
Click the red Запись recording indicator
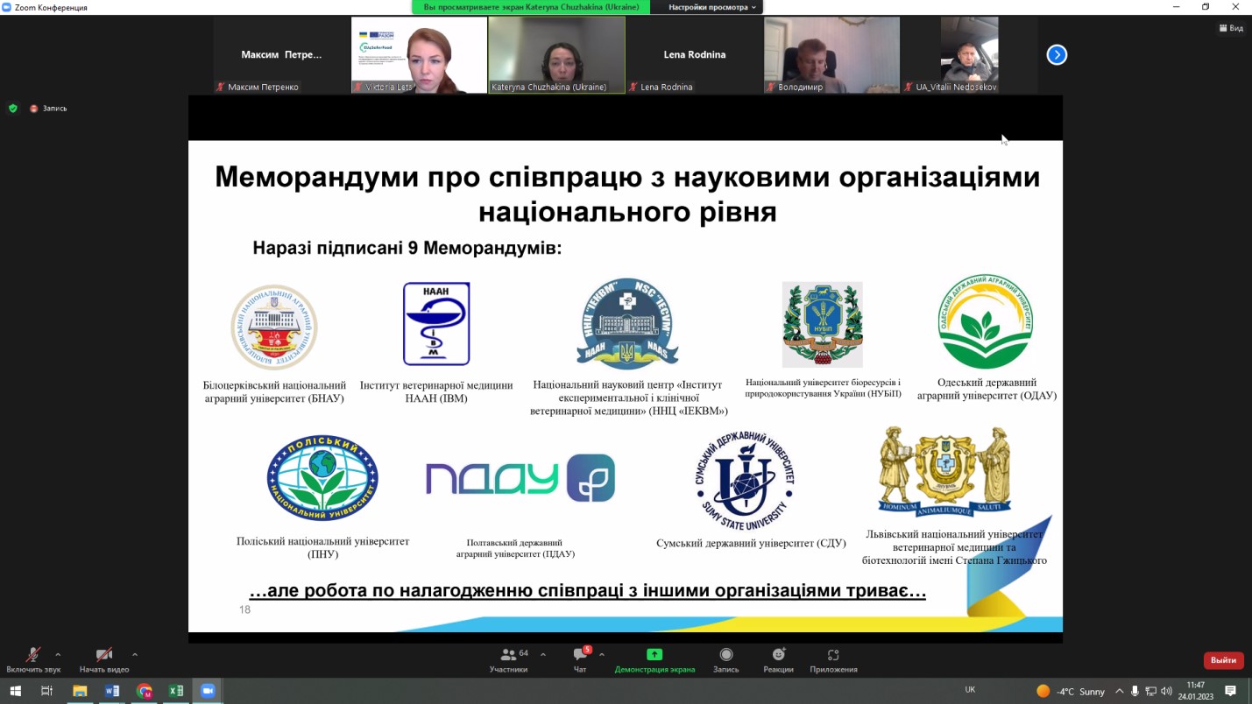coord(47,109)
